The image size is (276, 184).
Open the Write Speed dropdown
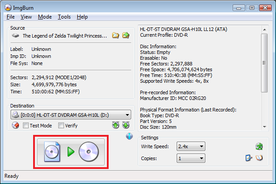pos(191,146)
